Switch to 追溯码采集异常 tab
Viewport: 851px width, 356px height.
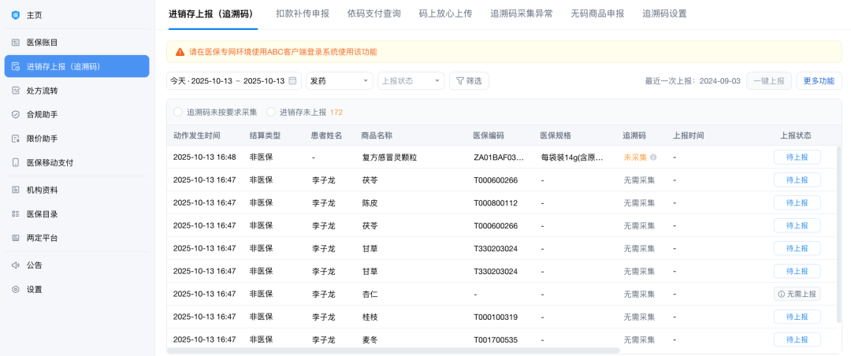point(521,13)
